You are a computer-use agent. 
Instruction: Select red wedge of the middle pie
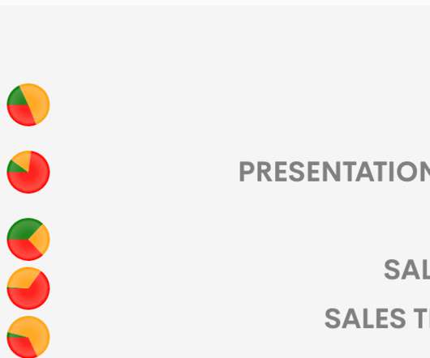point(24,250)
